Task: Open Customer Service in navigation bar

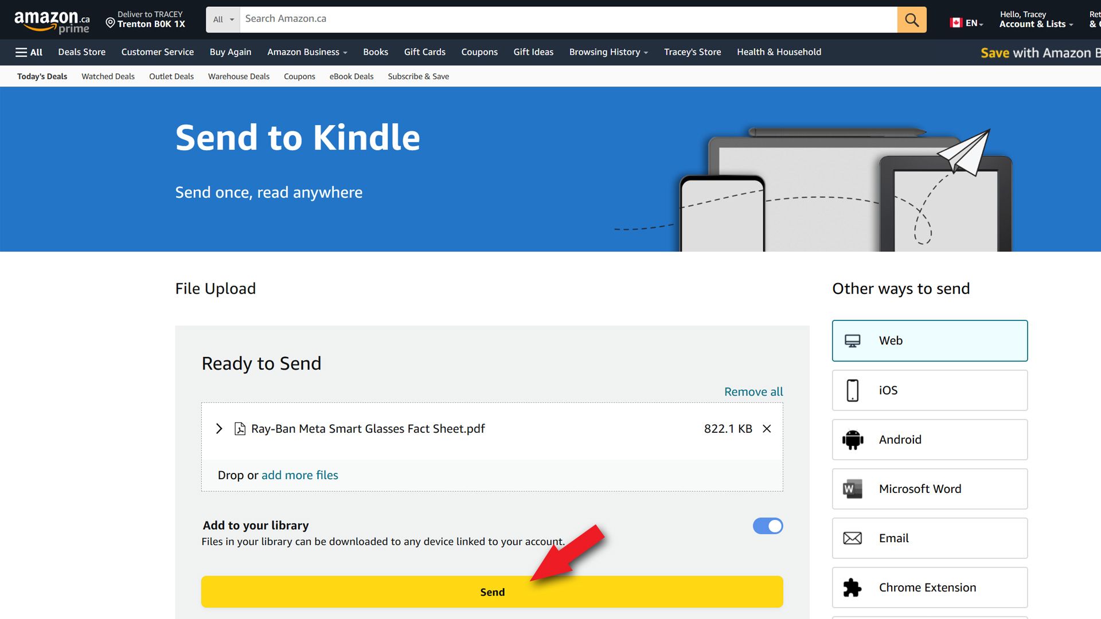Action: pos(158,52)
